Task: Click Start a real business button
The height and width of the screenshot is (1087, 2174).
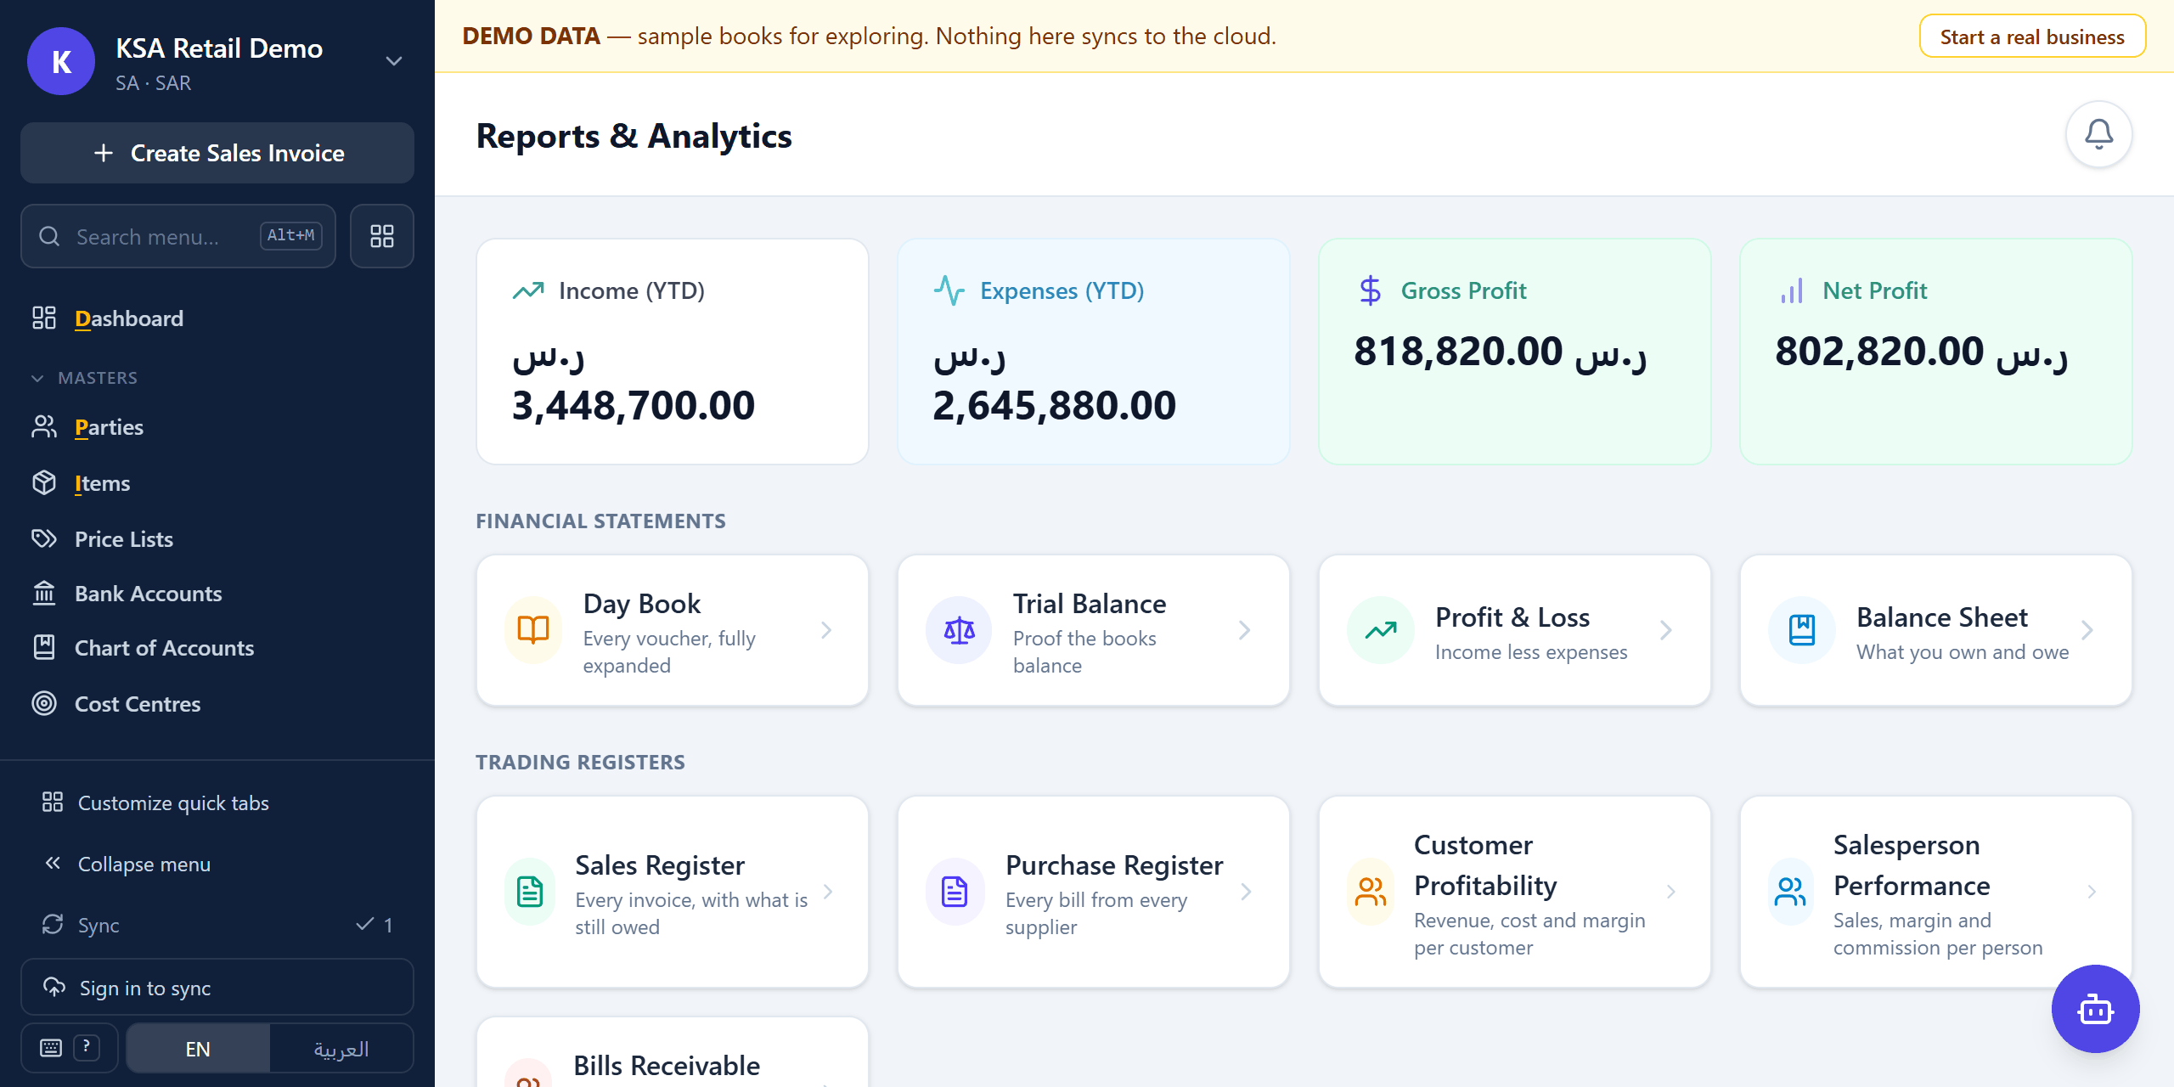Action: click(x=2032, y=37)
